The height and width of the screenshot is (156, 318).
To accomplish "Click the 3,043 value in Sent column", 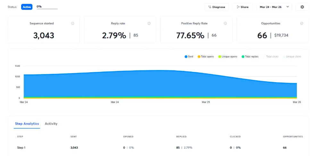I will tap(74, 148).
